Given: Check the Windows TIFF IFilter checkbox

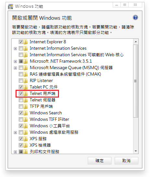Looking at the screenshot, I should tap(21, 119).
